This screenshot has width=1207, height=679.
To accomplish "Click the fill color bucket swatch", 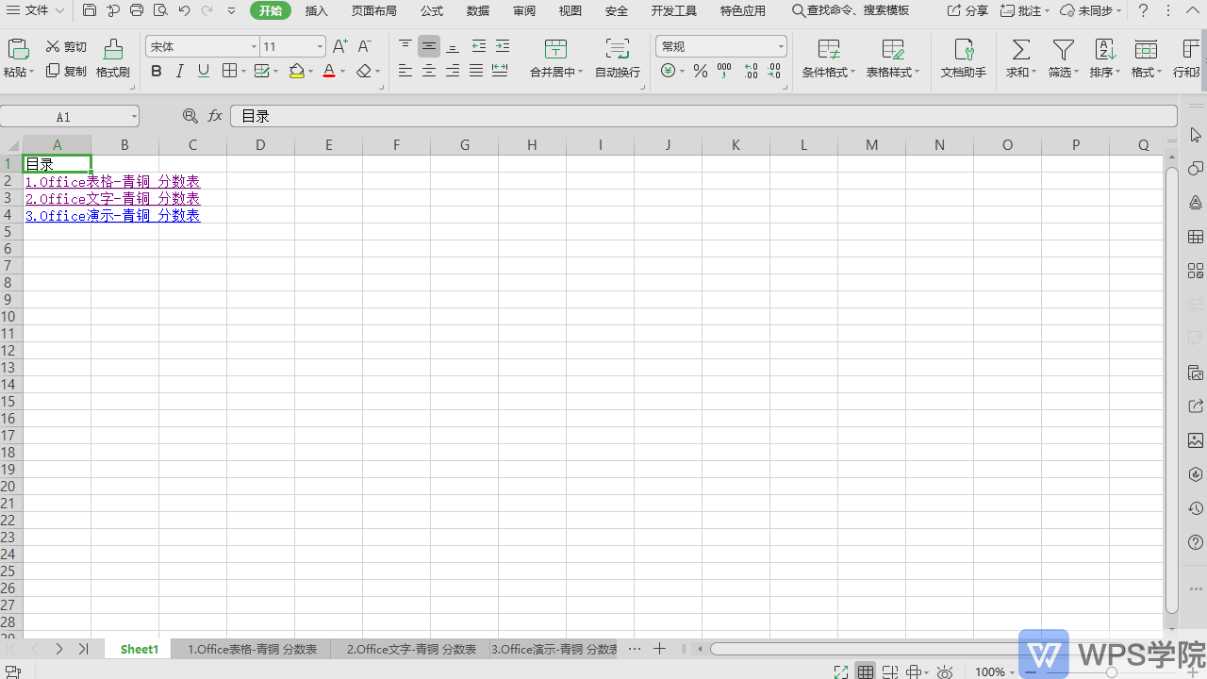I will (x=297, y=71).
